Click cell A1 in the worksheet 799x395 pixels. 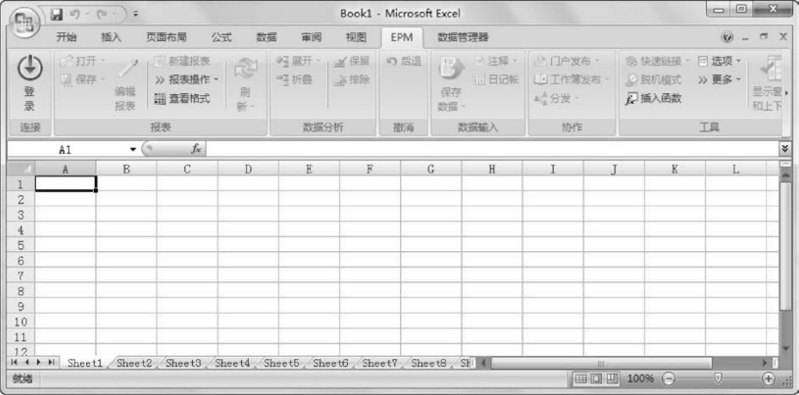65,184
